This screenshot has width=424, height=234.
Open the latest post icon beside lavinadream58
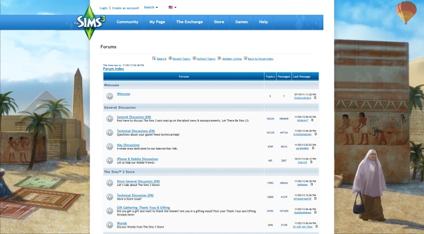[x=315, y=199]
